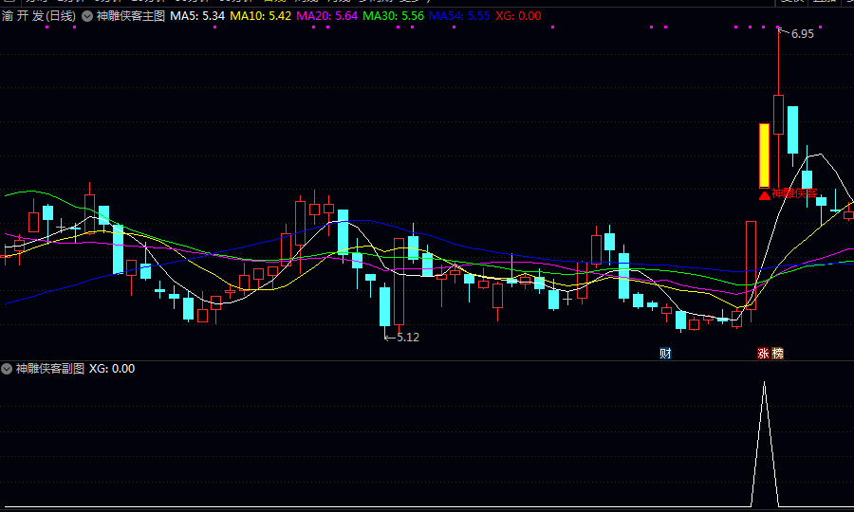This screenshot has height=512, width=854.
Task: Click the MA5: 5.34 value label
Action: click(197, 16)
